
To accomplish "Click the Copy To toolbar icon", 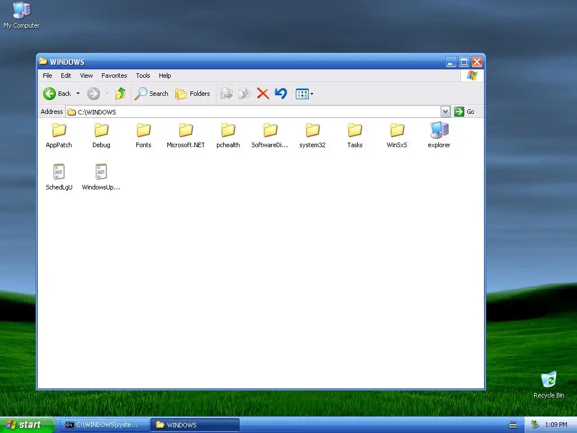I will [245, 94].
